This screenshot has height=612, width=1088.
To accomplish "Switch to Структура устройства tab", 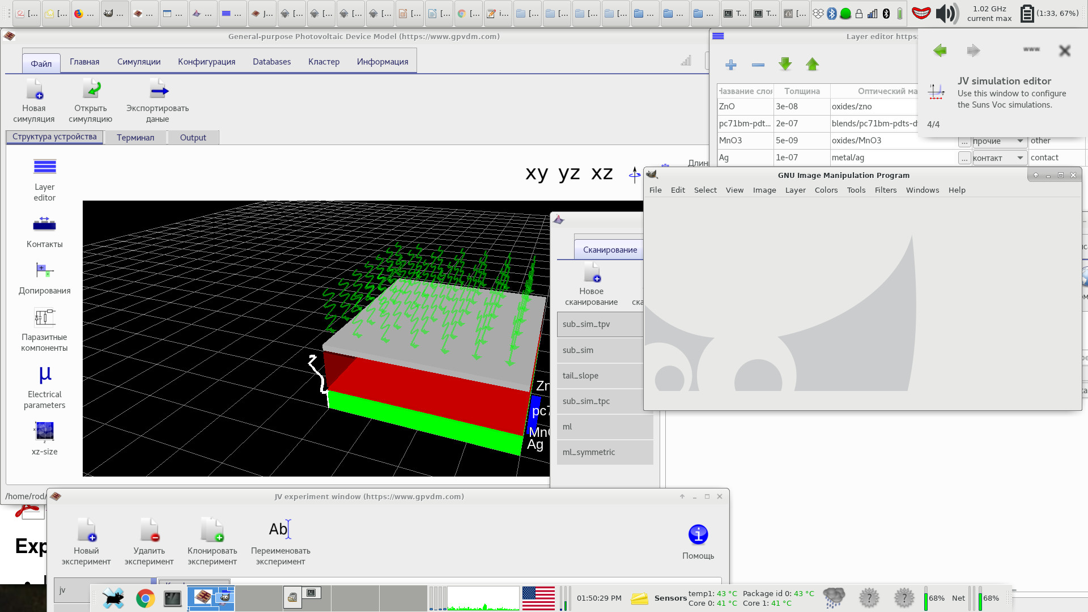I will [54, 137].
